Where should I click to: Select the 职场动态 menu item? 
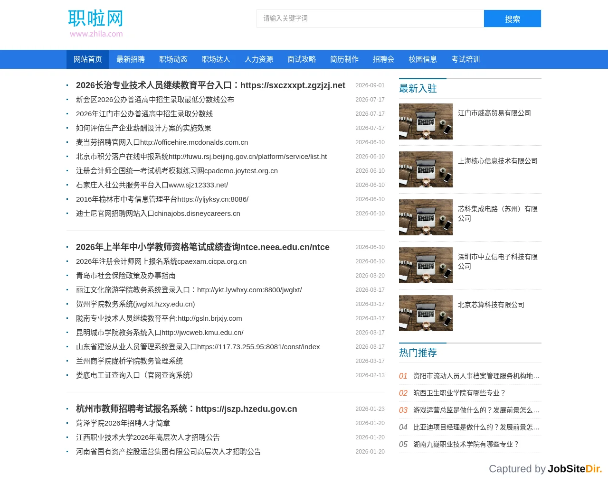[173, 59]
